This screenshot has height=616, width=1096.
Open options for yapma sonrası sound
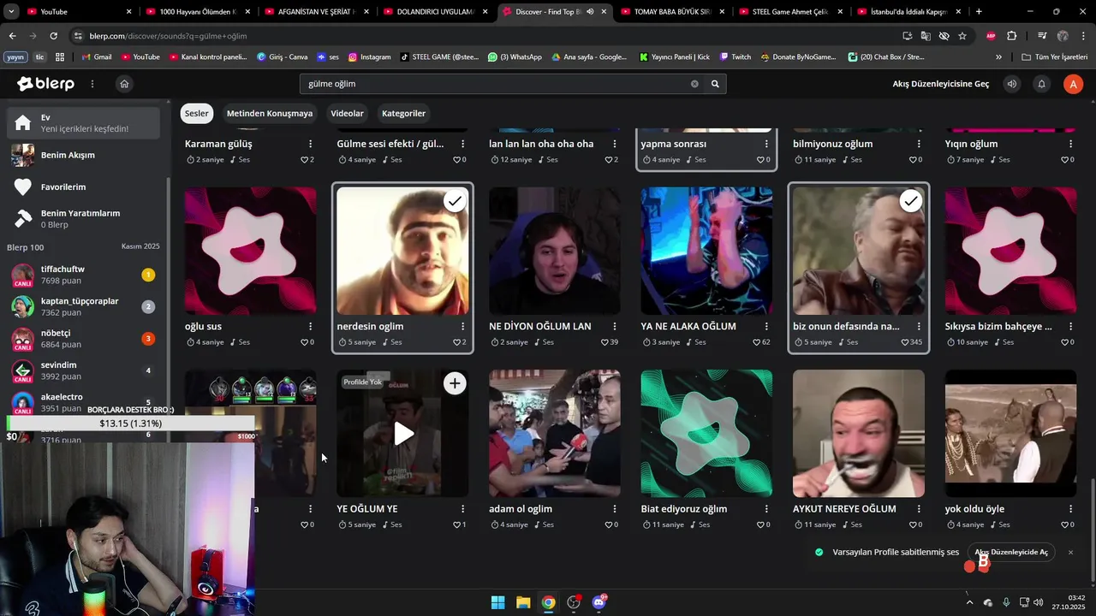coord(766,144)
